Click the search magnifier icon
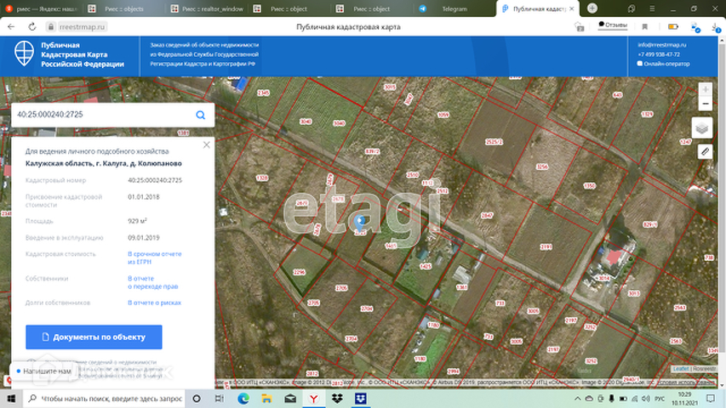Image resolution: width=726 pixels, height=408 pixels. pos(200,115)
